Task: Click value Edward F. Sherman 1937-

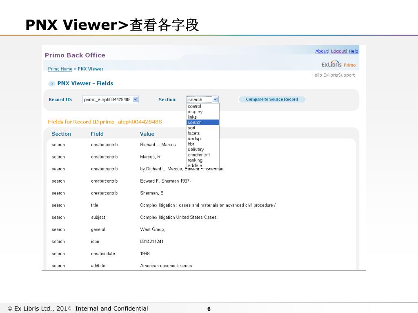Action: tap(165, 181)
